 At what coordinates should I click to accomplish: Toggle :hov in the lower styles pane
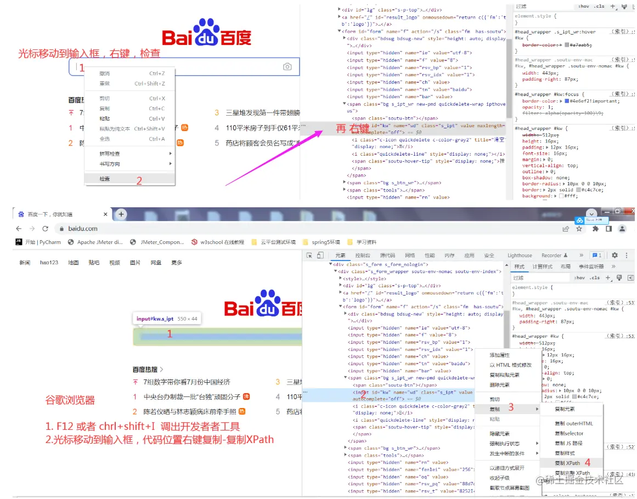click(x=579, y=277)
